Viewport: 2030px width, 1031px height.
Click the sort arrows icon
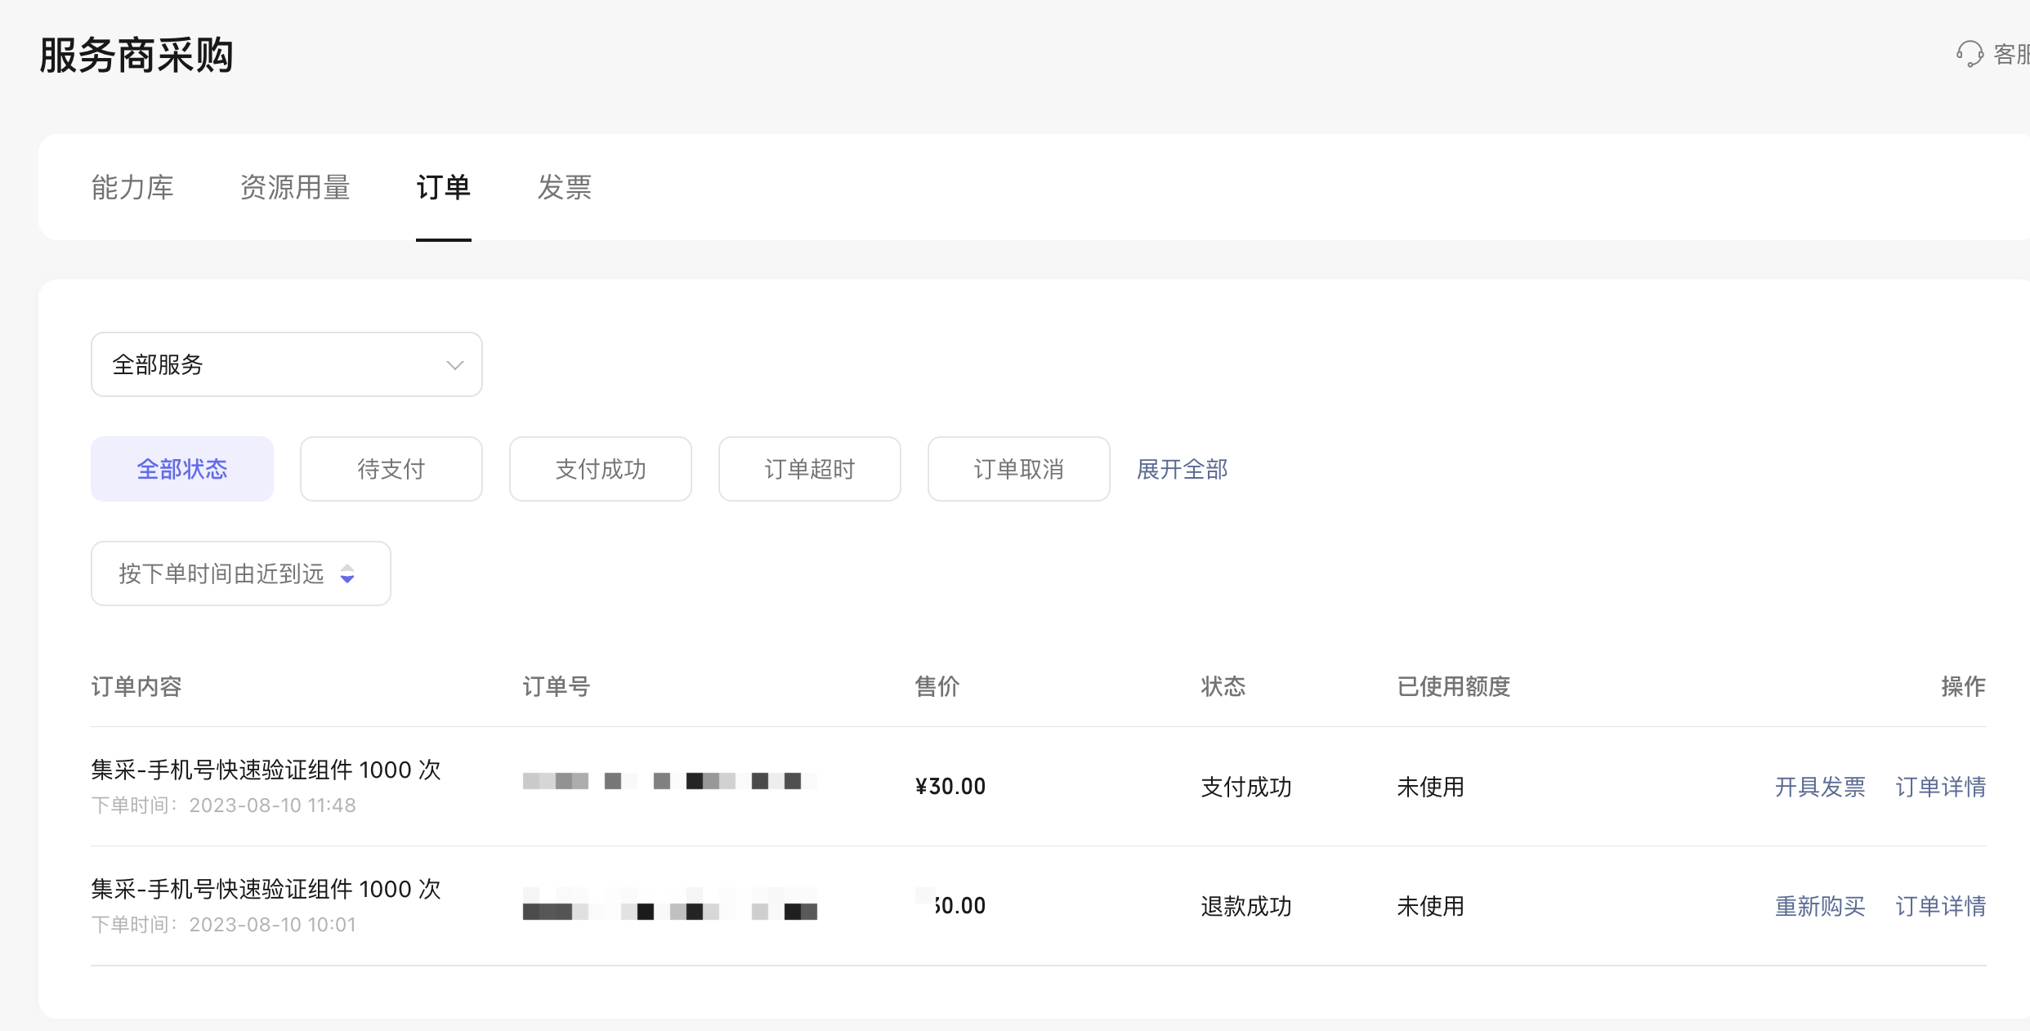(x=347, y=574)
